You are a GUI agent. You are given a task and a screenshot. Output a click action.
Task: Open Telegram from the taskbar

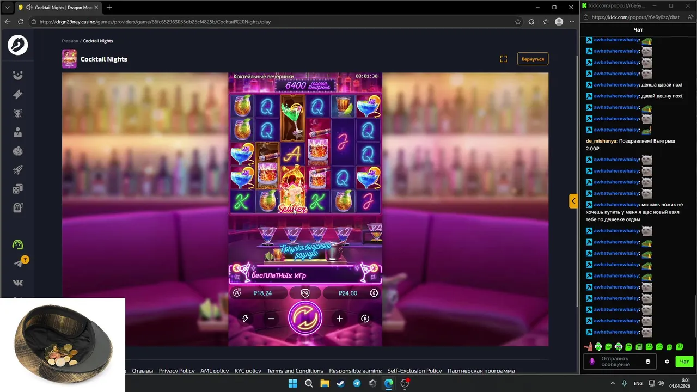[357, 383]
